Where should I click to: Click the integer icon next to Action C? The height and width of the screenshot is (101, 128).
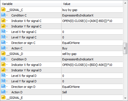pyautogui.click(x=3, y=48)
